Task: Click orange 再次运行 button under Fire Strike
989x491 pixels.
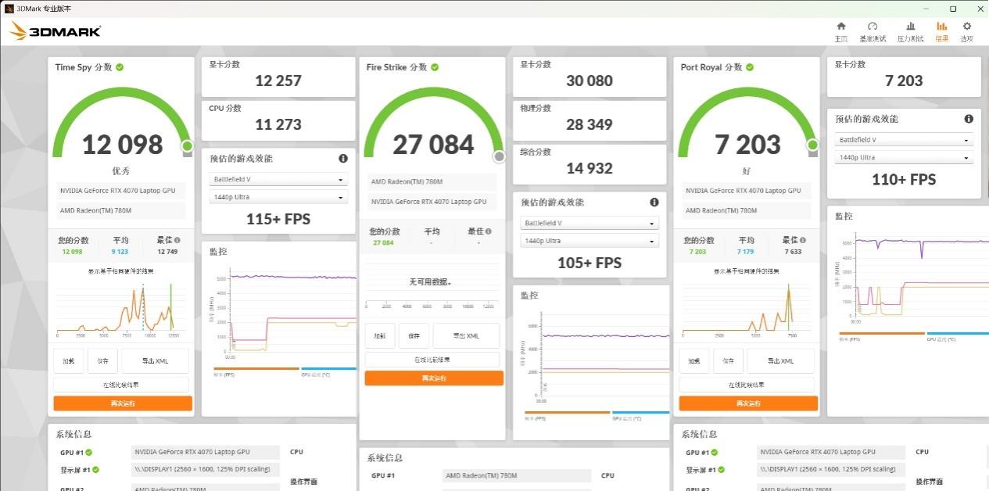Action: point(434,378)
